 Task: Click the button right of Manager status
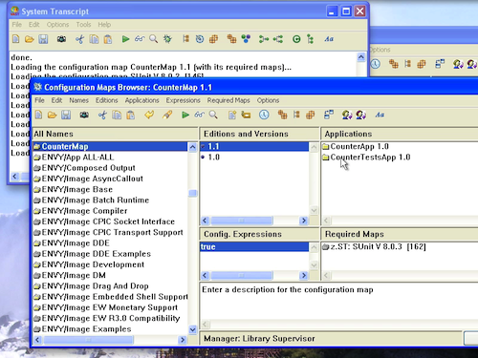[x=471, y=338]
